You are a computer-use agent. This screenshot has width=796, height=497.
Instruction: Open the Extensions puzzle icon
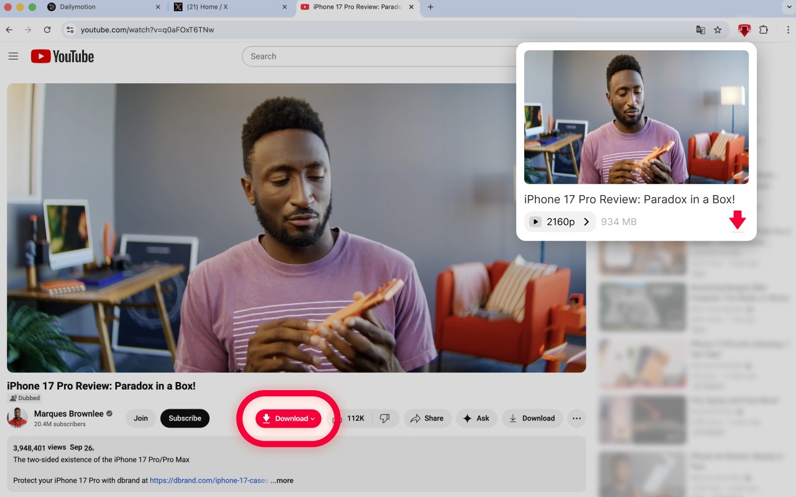click(764, 30)
